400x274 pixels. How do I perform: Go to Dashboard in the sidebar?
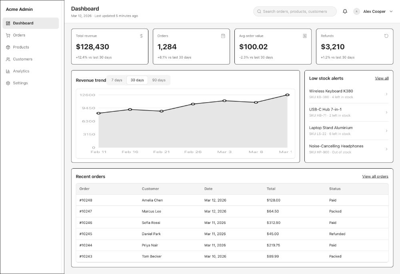pos(31,23)
